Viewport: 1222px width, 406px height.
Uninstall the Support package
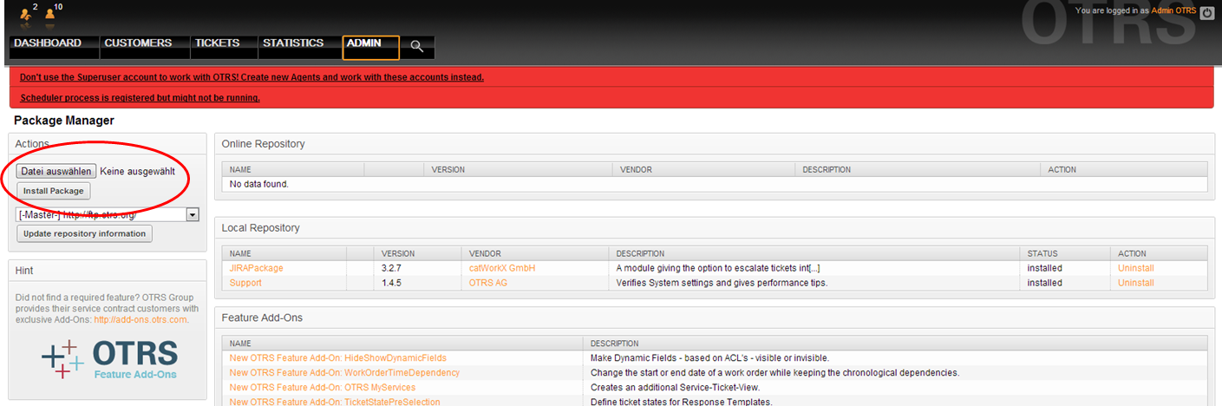1135,283
